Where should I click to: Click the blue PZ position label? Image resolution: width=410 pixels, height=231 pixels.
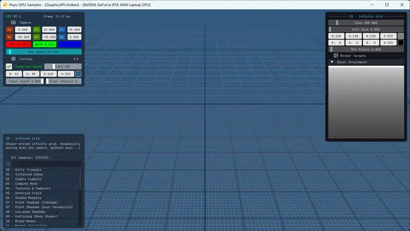(61, 30)
